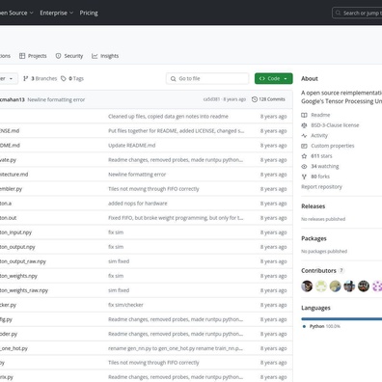
Task: Open the _output_raw.npy file
Action: [x=23, y=261]
